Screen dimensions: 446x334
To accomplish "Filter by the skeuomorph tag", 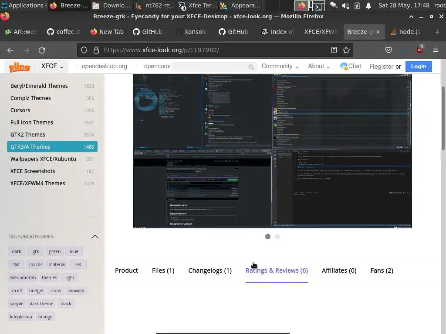I will tap(23, 277).
